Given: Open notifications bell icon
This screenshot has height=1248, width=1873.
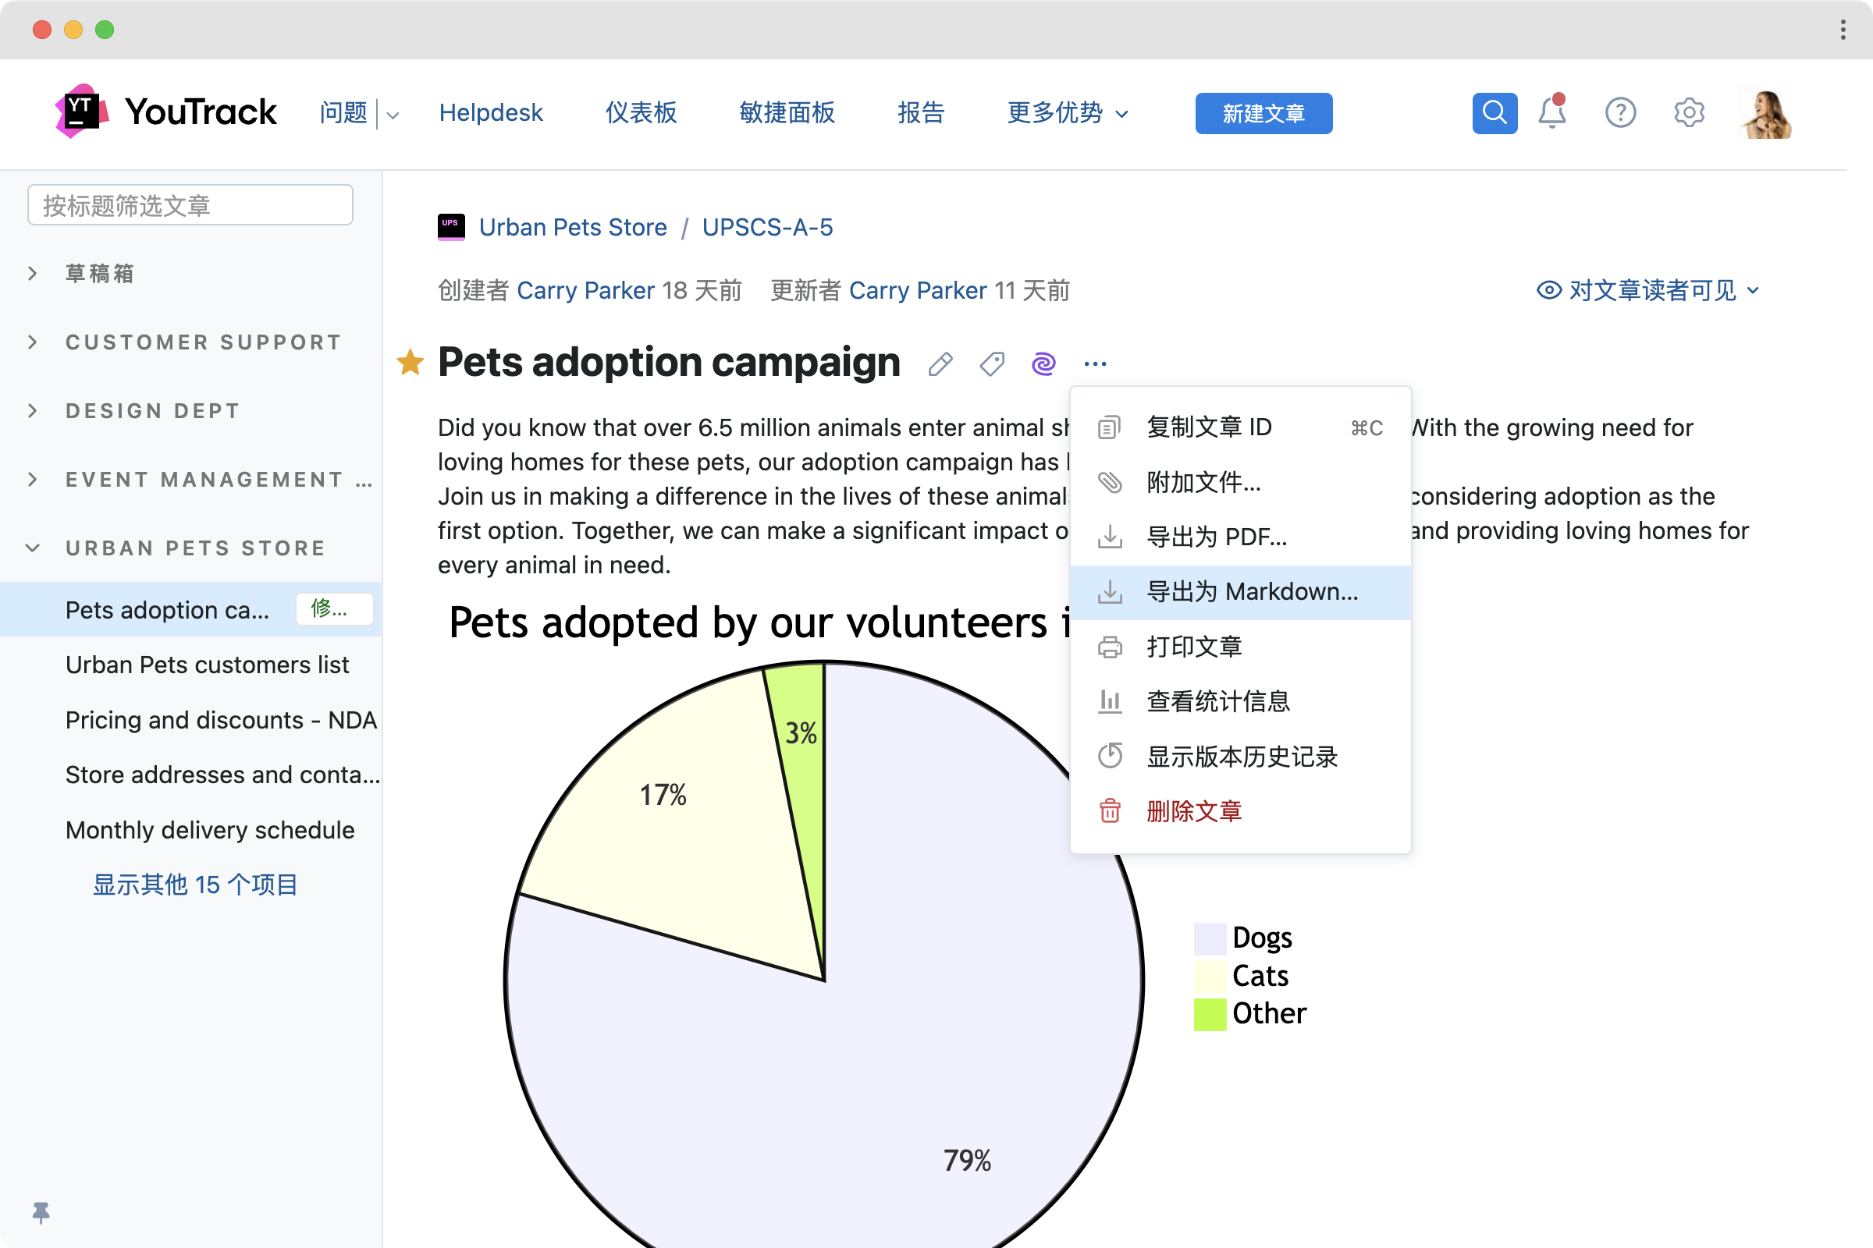Looking at the screenshot, I should [1551, 112].
